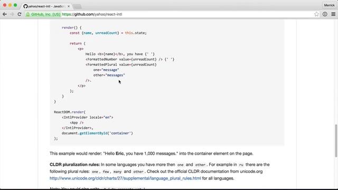This screenshot has width=338, height=190.
Task: Click the yellow minimize window button
Action: tap(10, 5)
